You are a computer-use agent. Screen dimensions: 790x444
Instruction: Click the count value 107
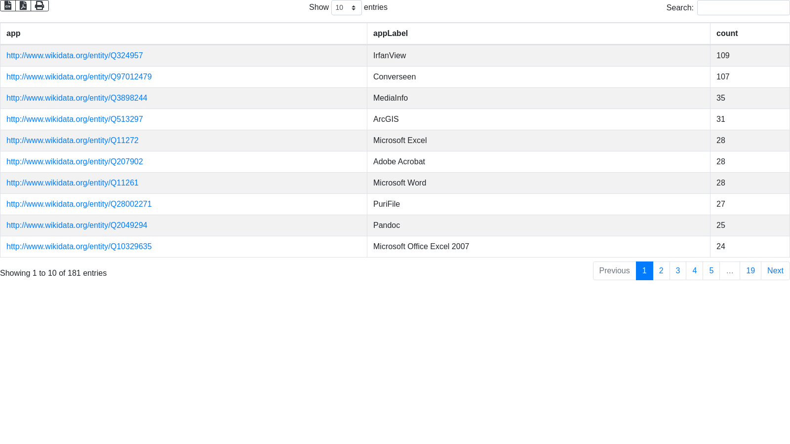coord(723,77)
